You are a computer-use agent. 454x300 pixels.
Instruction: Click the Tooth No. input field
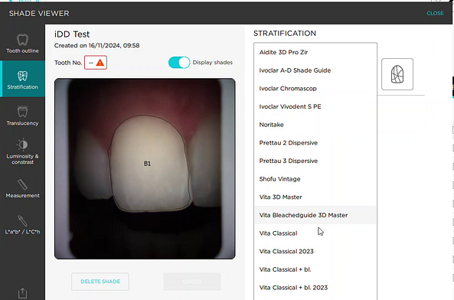click(96, 63)
